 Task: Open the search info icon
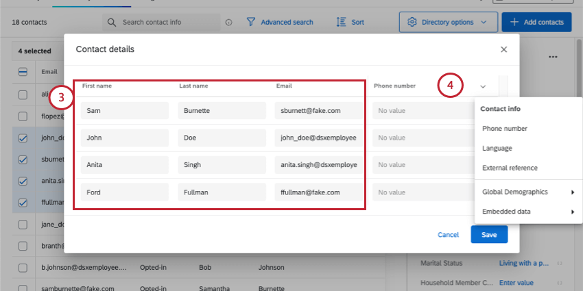tap(228, 23)
